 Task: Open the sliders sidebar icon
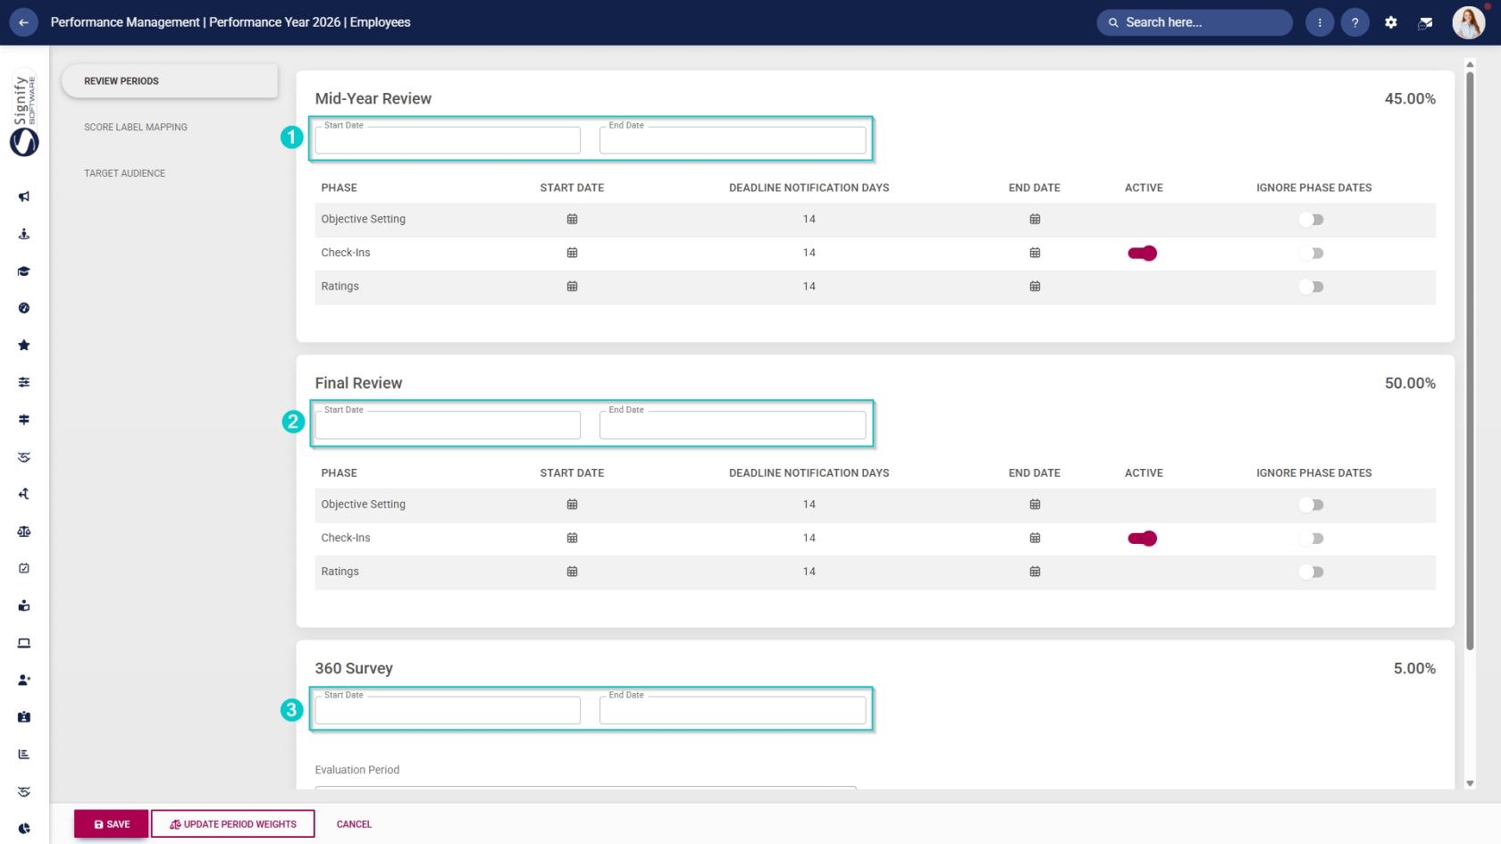pyautogui.click(x=24, y=382)
